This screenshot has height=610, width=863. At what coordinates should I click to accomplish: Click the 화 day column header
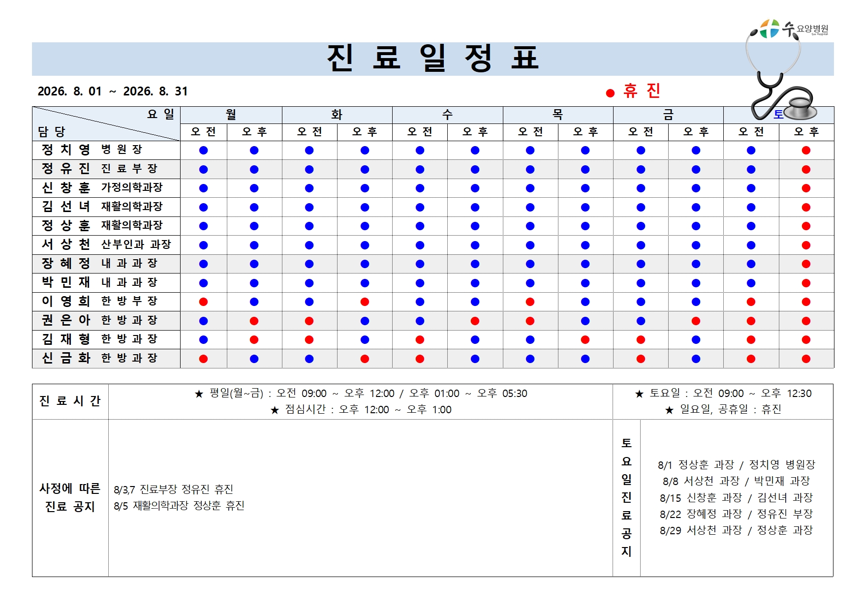pyautogui.click(x=337, y=115)
